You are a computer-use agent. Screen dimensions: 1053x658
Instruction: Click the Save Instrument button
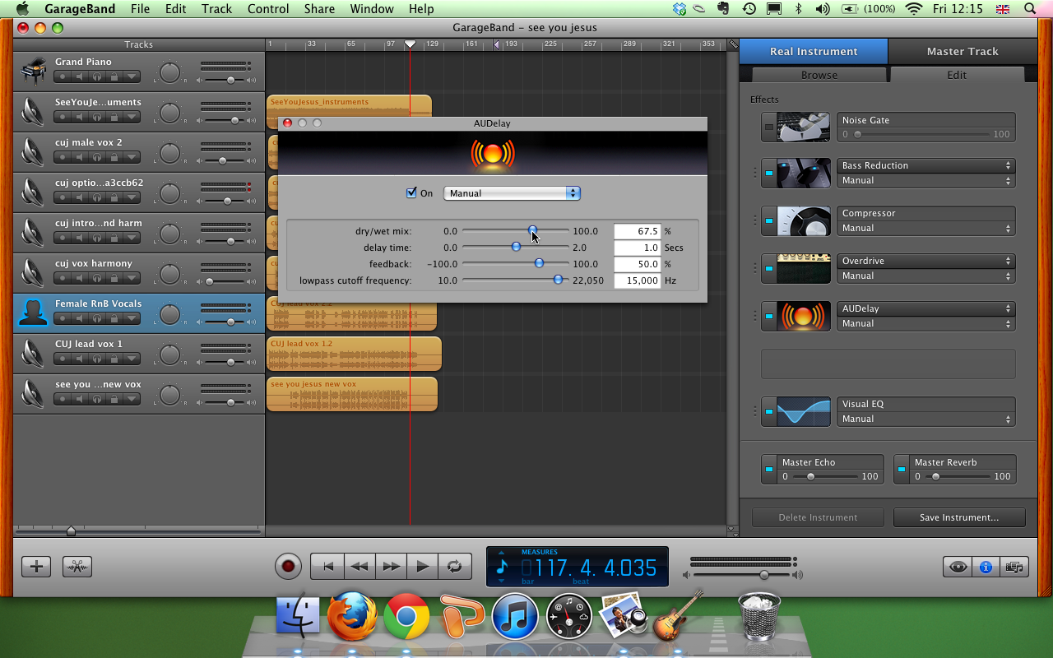[x=959, y=517]
